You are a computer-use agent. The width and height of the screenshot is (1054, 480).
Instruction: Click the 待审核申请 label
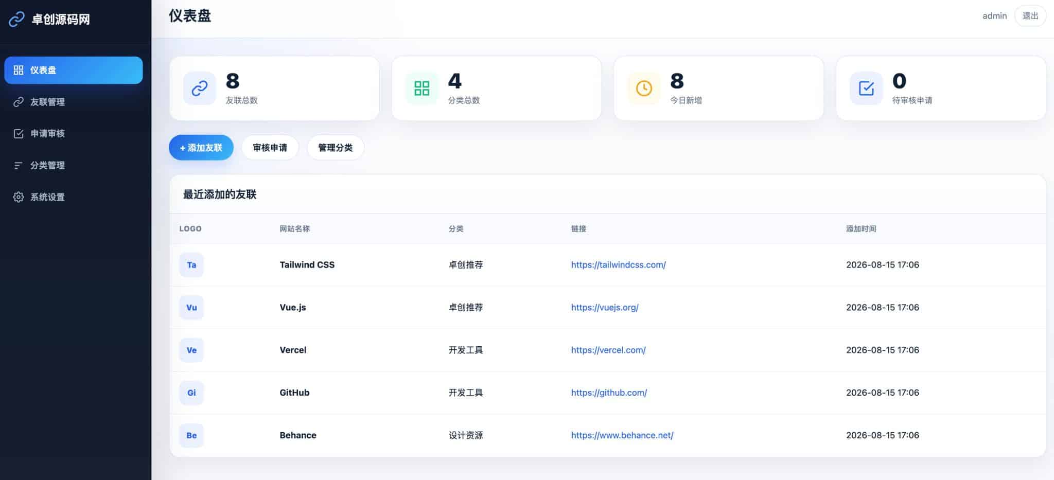point(912,100)
